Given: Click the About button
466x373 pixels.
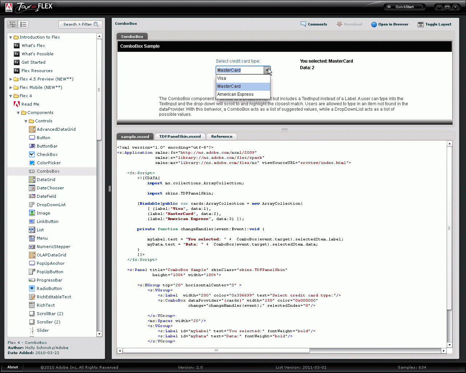Looking at the screenshot, I should pos(13,367).
